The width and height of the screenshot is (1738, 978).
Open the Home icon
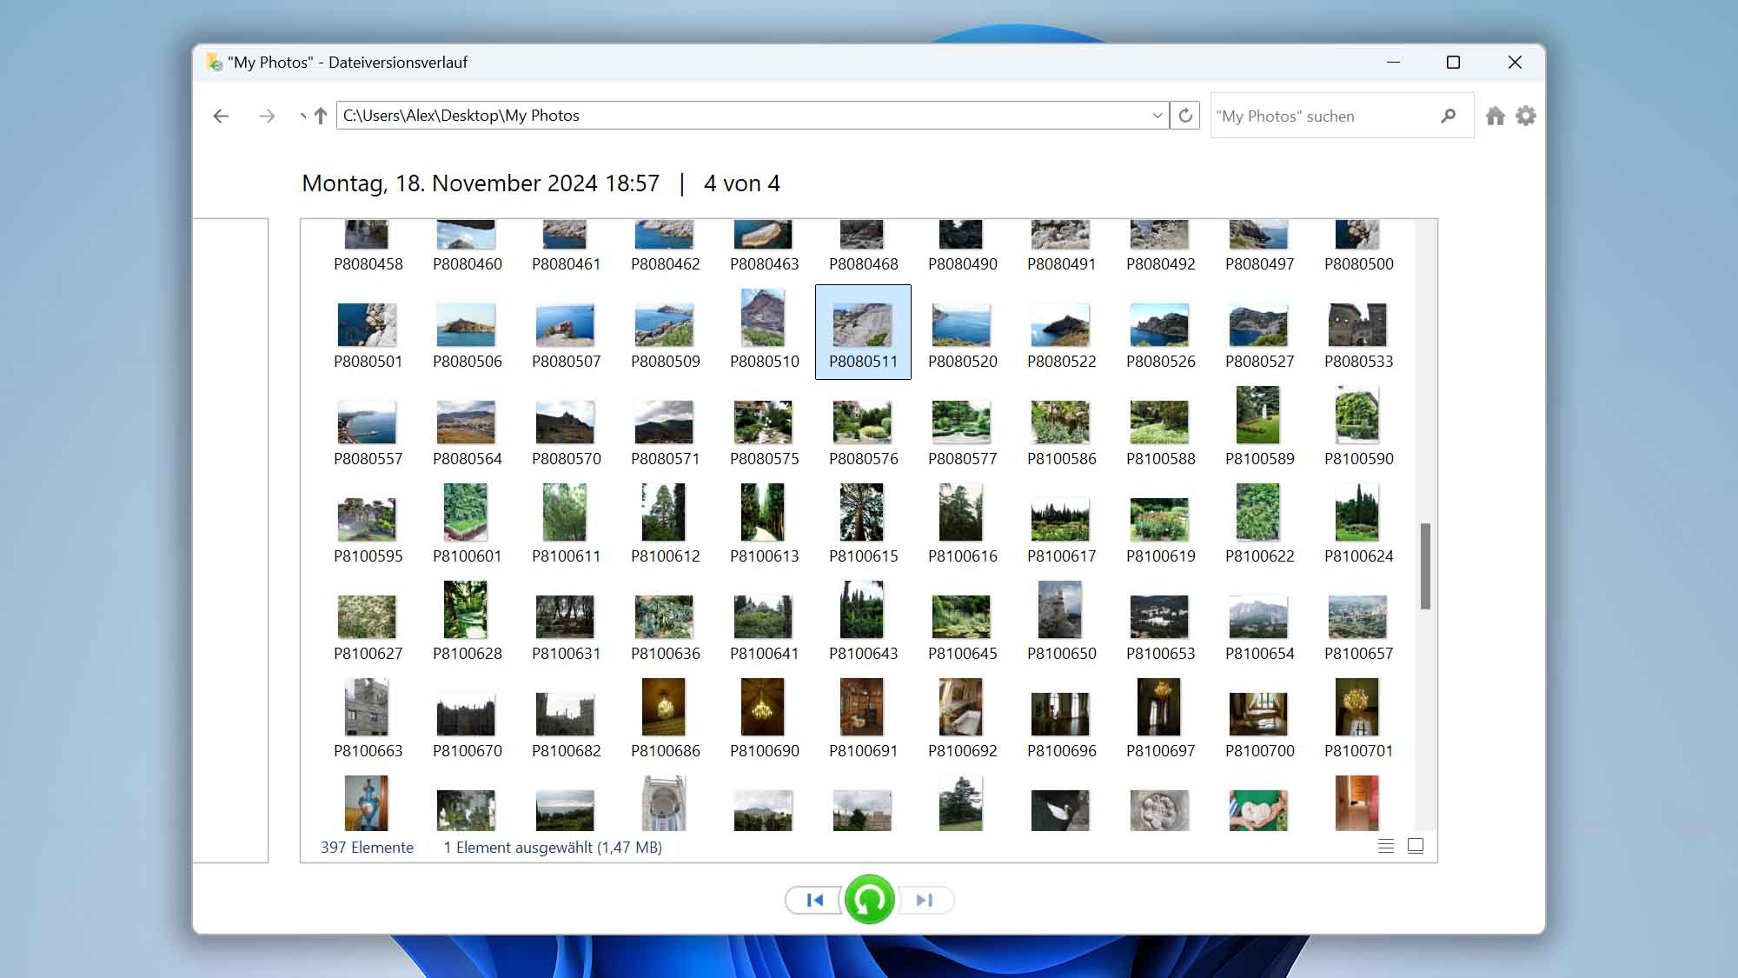coord(1495,116)
